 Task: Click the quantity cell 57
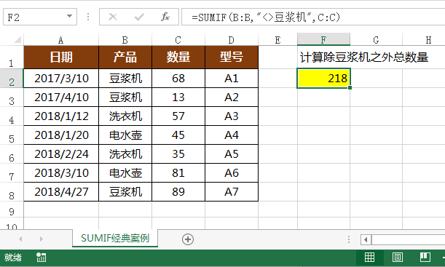coord(178,116)
